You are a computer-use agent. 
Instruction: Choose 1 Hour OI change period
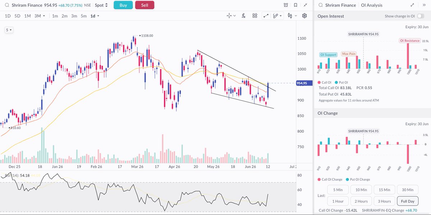pos(338,201)
